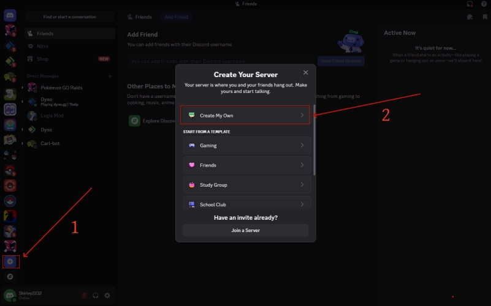Close the Create Your Server dialog
Viewport: 491px width, 306px height.
[x=306, y=72]
